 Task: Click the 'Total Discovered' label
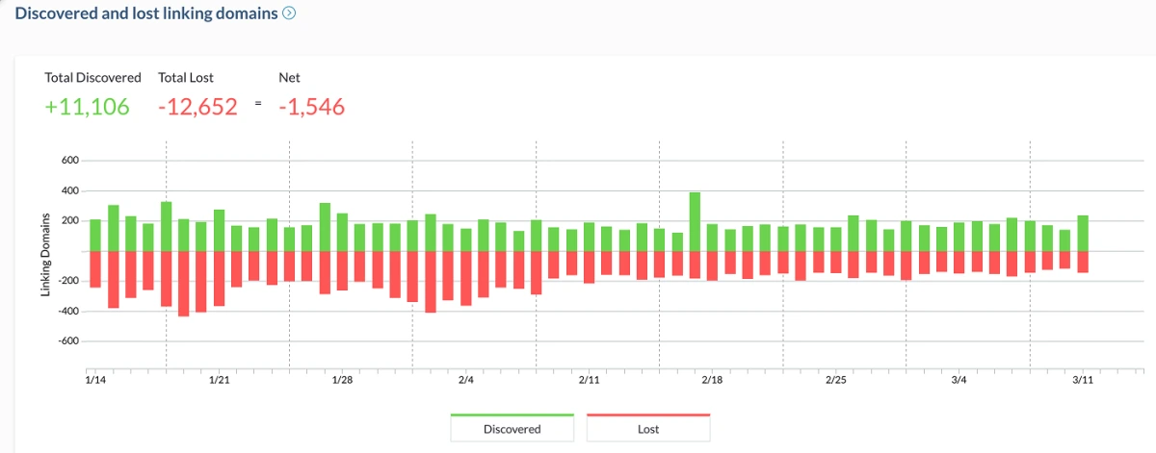tap(92, 77)
